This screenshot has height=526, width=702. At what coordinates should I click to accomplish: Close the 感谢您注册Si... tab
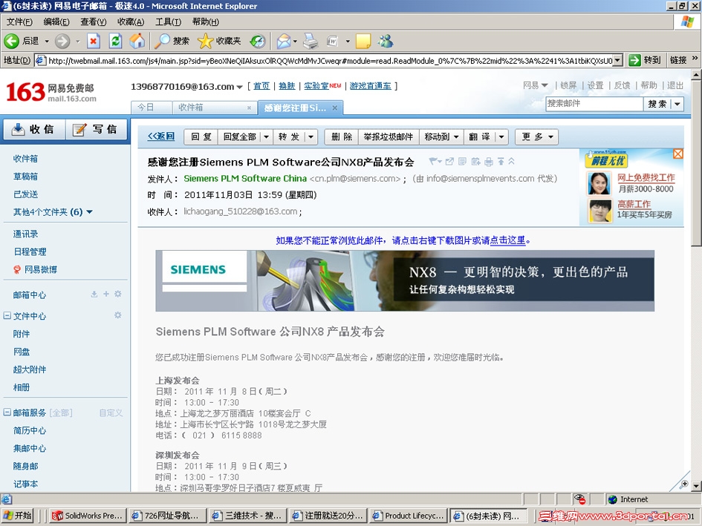(335, 108)
